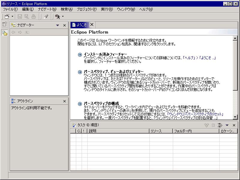Click the welcome page scroll up arrow

click(235, 38)
